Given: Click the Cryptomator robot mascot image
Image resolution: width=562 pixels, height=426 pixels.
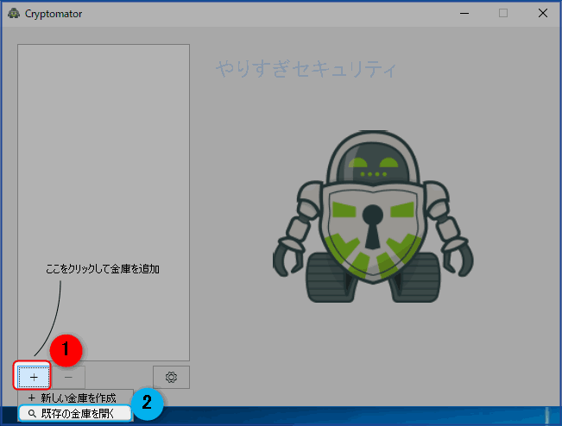Looking at the screenshot, I should point(373,217).
